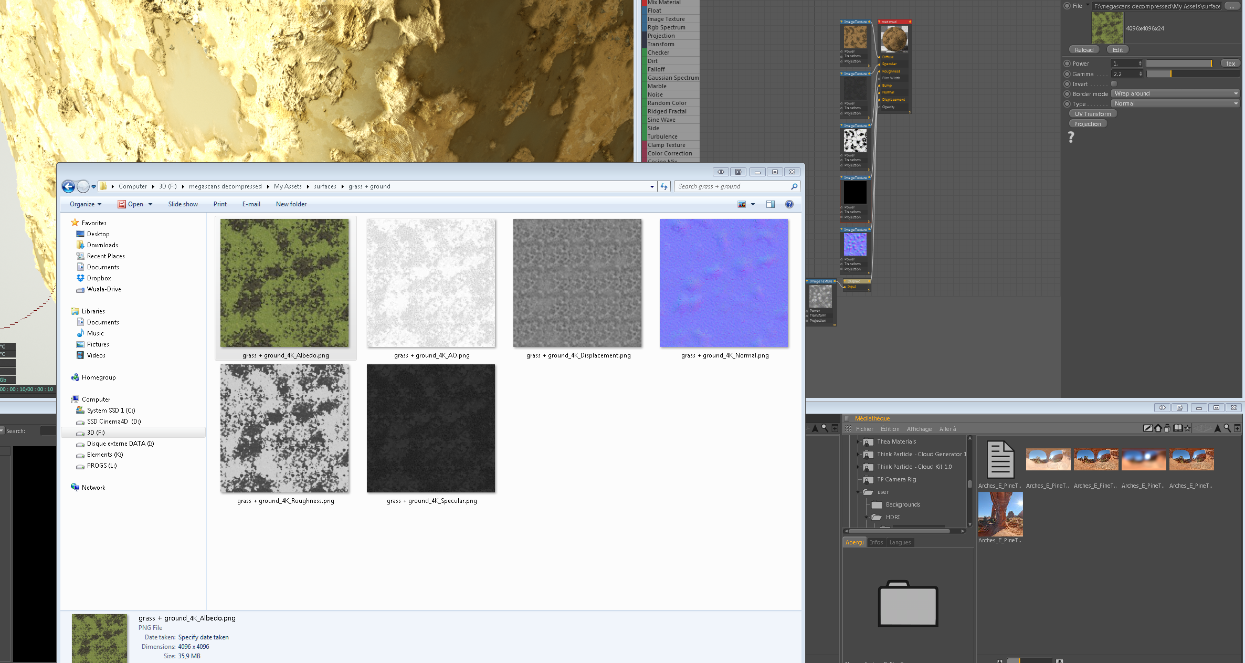Click the home icon in Médiathèque toolbar

pos(1158,428)
